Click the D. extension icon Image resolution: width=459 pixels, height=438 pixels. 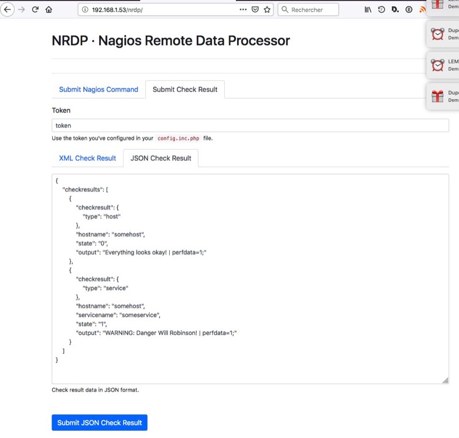395,10
